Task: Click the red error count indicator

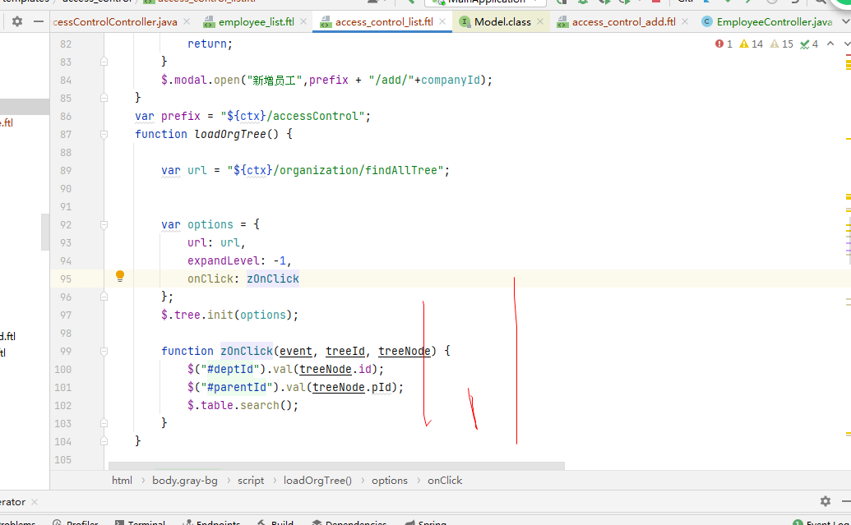Action: tap(724, 44)
